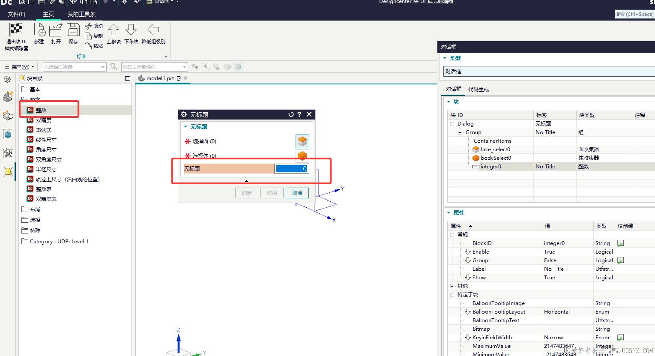Collapse the 无标题 group in the preview dialog
655x356 pixels.
[185, 127]
